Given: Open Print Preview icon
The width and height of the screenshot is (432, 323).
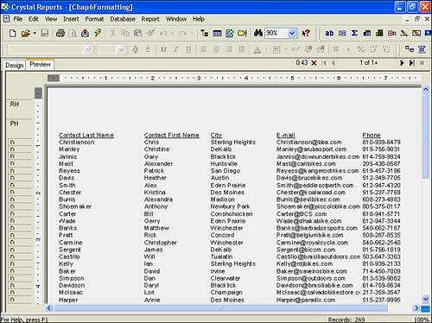Looking at the screenshot, I should (73, 33).
